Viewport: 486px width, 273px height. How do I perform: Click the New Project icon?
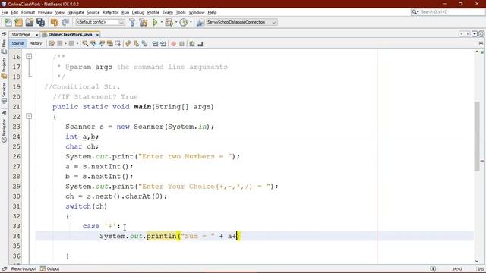click(18, 22)
